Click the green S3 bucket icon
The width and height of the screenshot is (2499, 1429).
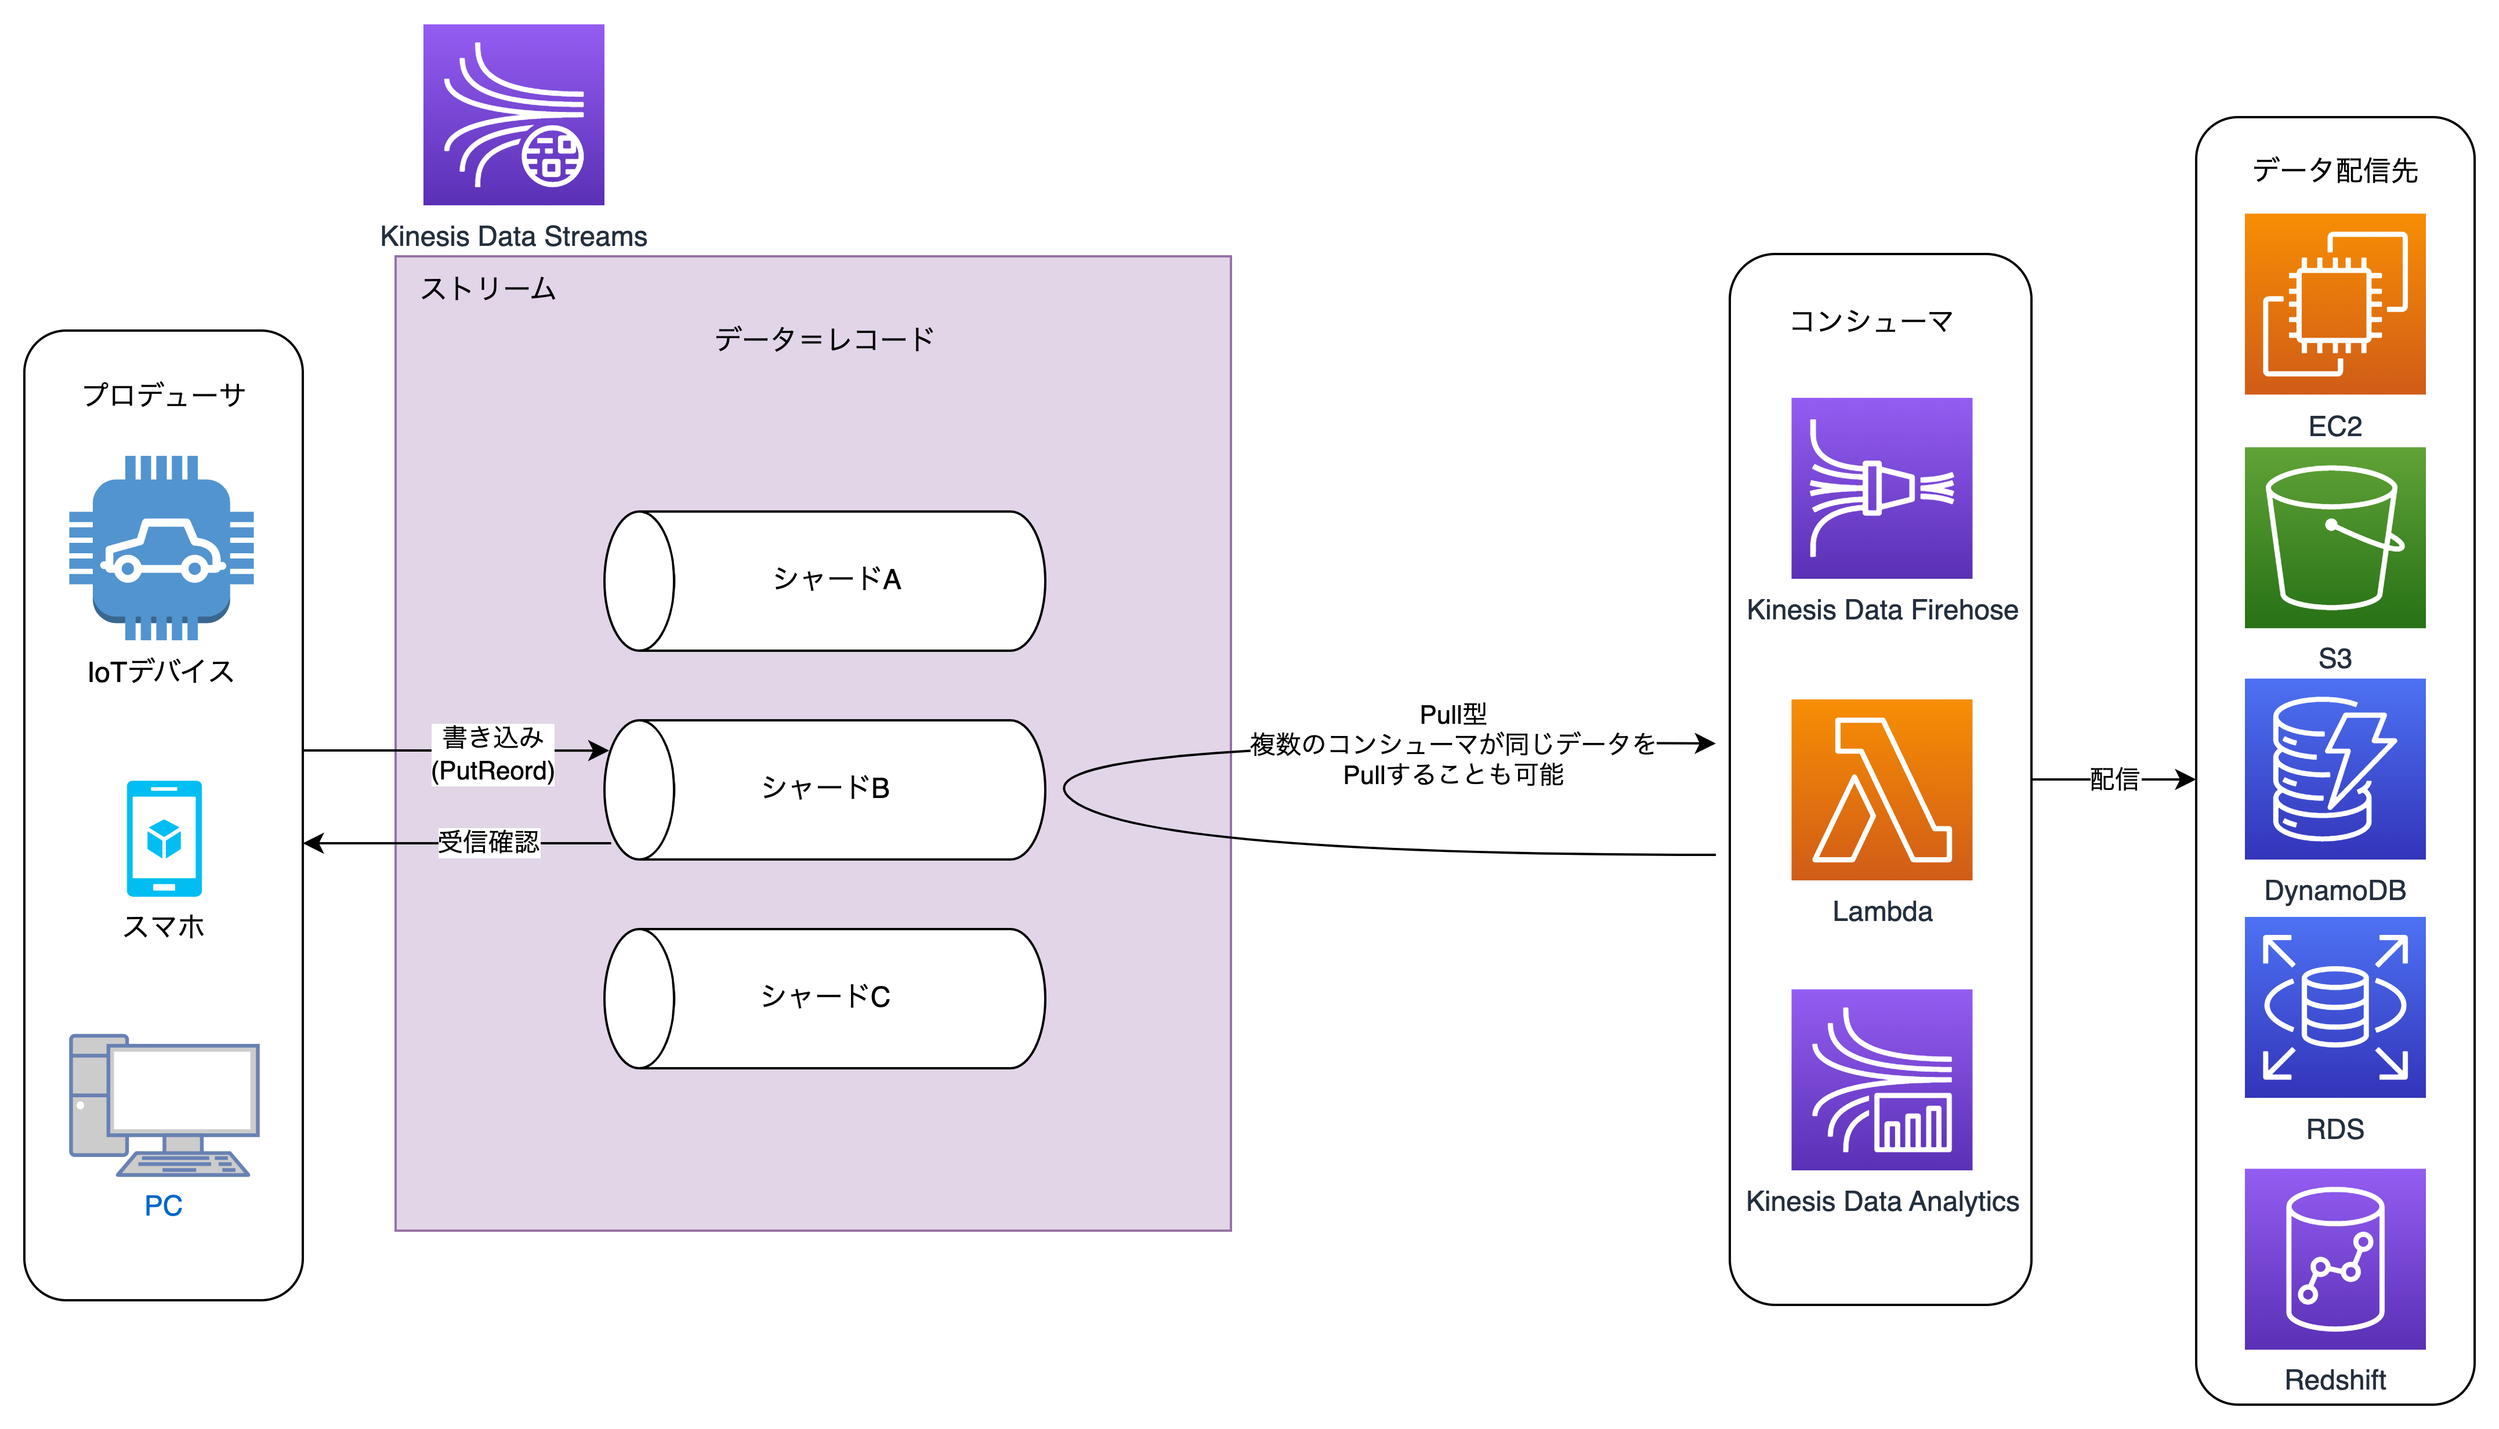(x=2334, y=538)
